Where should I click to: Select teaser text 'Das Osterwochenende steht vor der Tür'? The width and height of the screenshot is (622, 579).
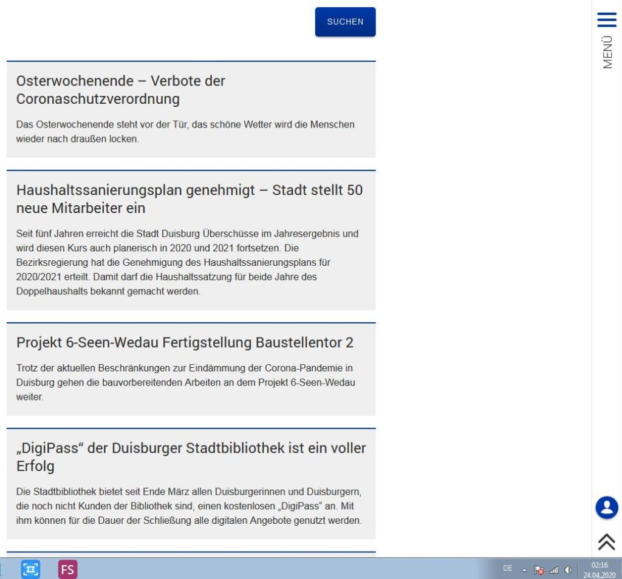pyautogui.click(x=102, y=124)
